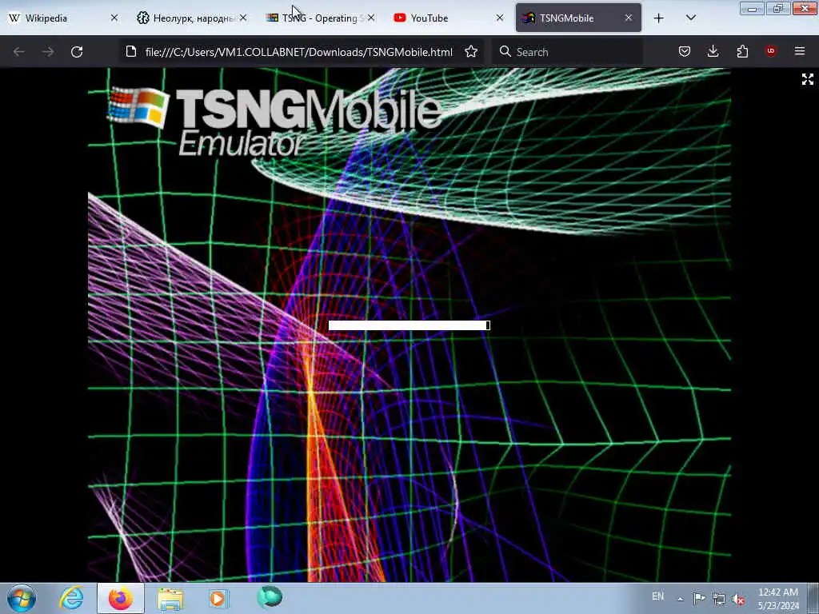
Task: Open Windows Explorer from taskbar
Action: [x=170, y=599]
